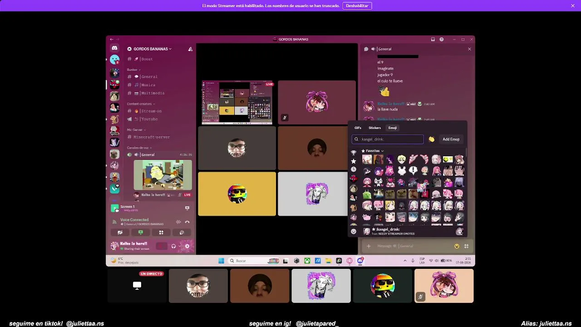Switch to the Stickers tab
Viewport: 581px width, 327px height.
pos(374,128)
